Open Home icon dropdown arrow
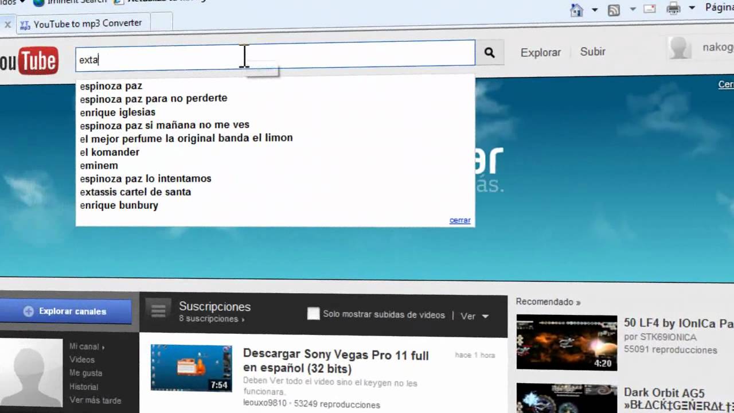Image resolution: width=734 pixels, height=413 pixels. tap(594, 10)
